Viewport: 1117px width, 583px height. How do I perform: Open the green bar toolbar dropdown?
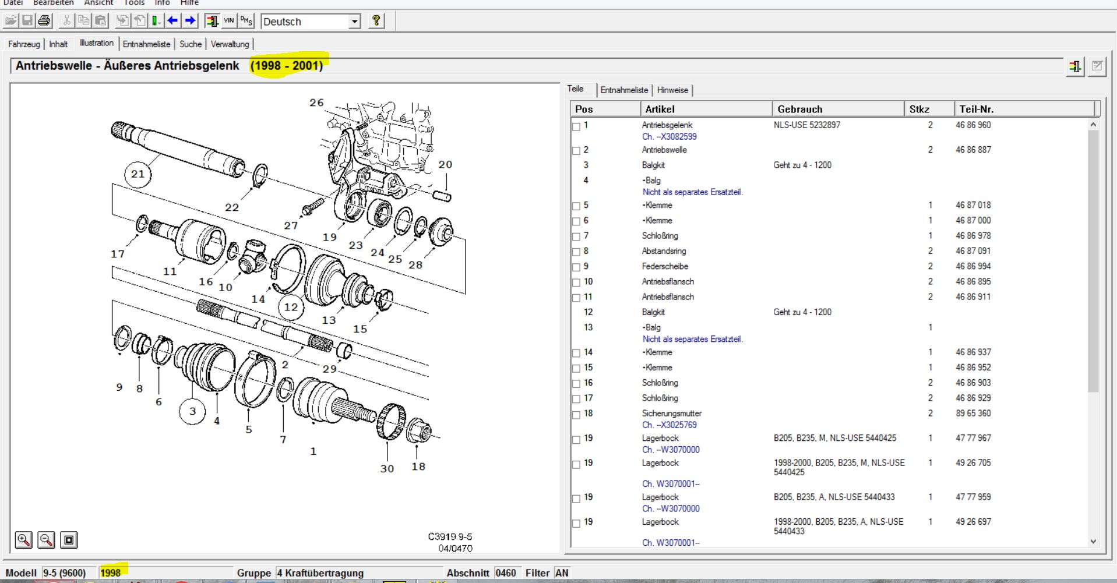[x=156, y=21]
